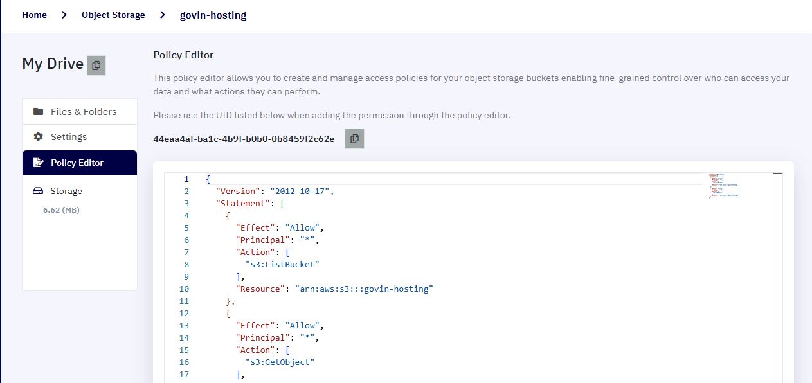Click the Settings gear icon
812x383 pixels.
pyautogui.click(x=38, y=137)
